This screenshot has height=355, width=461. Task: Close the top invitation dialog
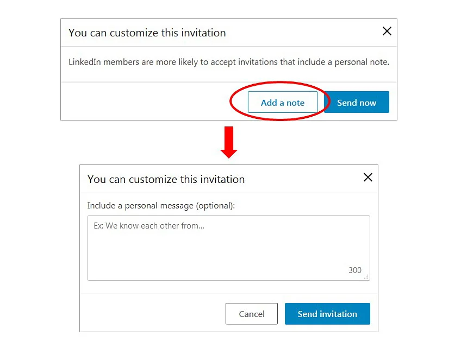pos(387,31)
